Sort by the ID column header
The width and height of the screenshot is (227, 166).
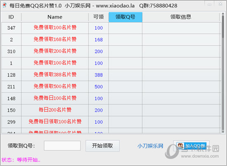click(11, 17)
